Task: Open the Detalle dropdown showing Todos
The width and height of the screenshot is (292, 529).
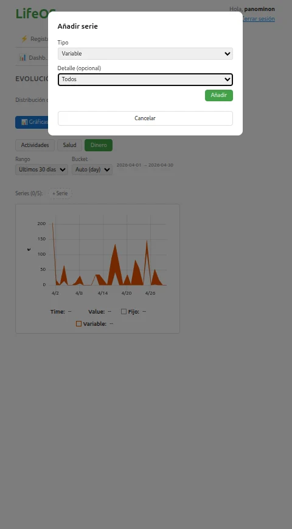Action: (x=145, y=79)
